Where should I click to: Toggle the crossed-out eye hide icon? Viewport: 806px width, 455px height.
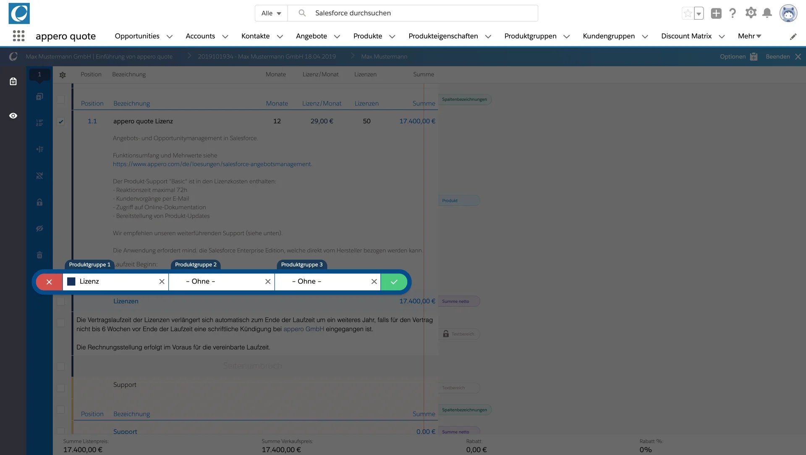(39, 229)
